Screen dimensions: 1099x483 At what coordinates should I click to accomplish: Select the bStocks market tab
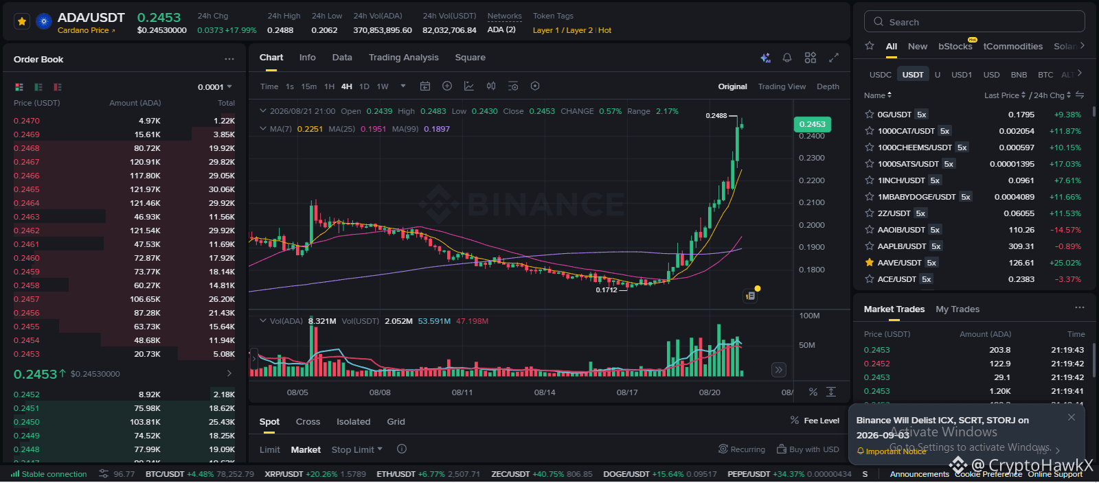(955, 47)
